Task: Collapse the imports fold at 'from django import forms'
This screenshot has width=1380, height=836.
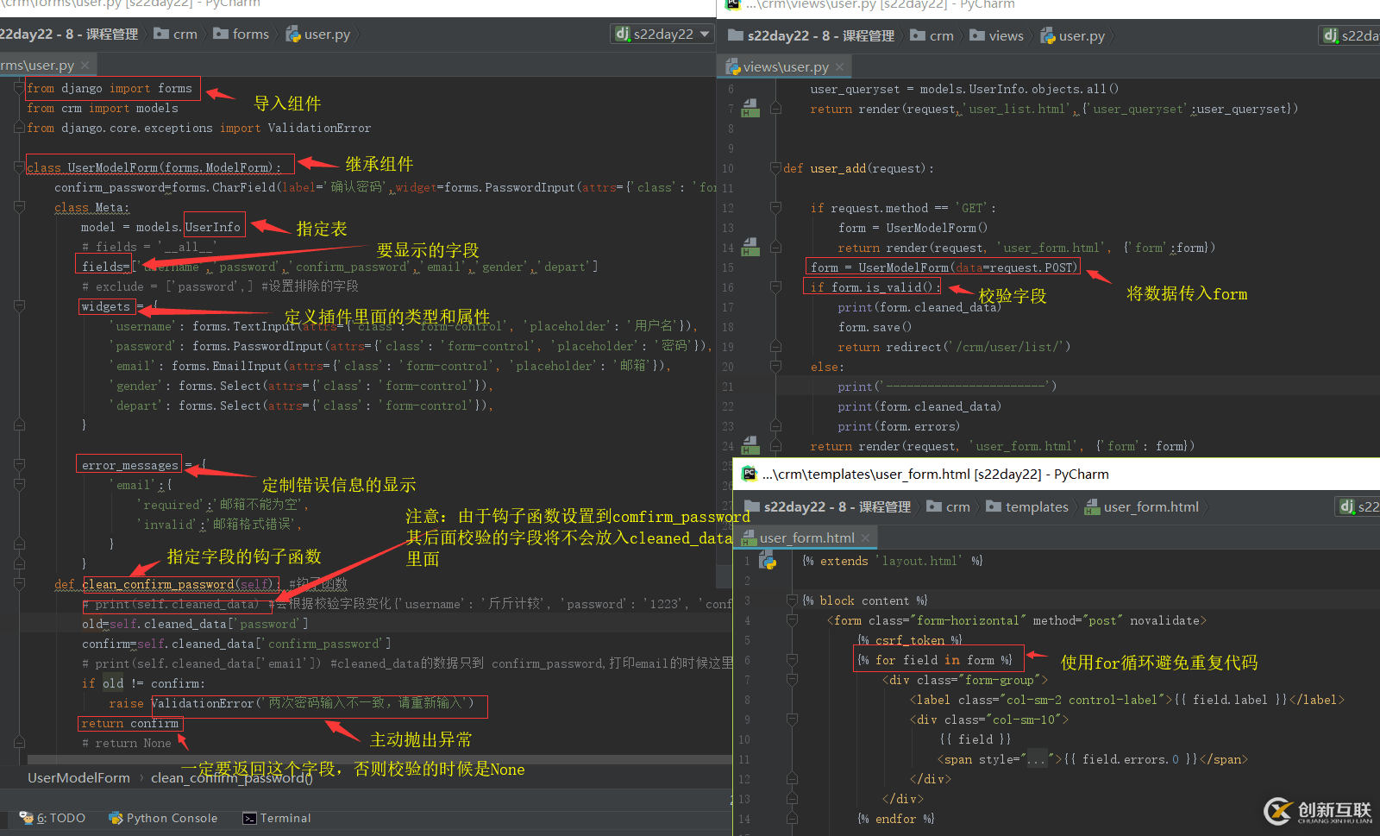Action: coord(19,88)
